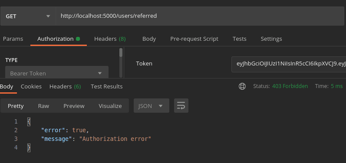
Task: Click the true value in response
Action: point(79,130)
